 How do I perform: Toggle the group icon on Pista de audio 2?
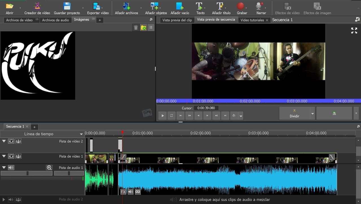tap(18, 199)
